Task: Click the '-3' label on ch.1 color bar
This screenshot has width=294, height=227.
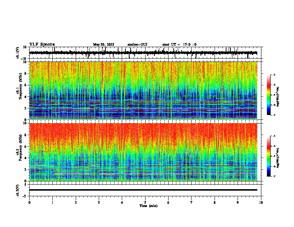Action: point(274,75)
